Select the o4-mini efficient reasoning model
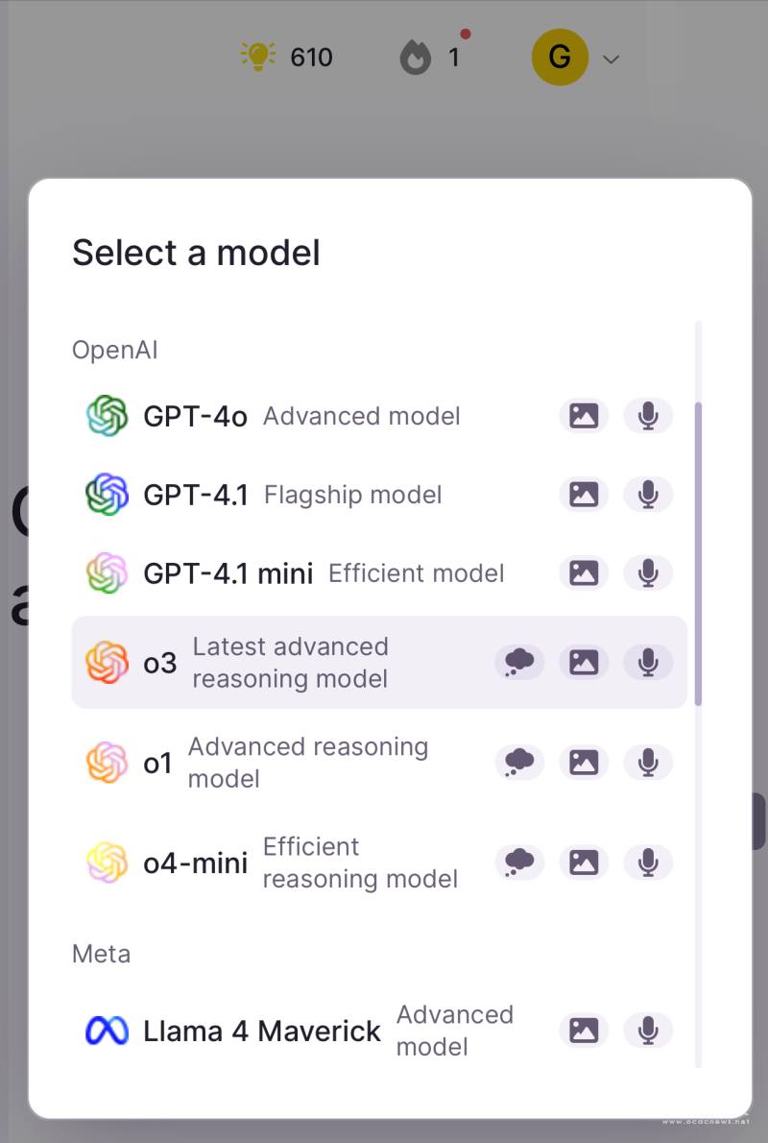Viewport: 768px width, 1143px height. point(288,863)
